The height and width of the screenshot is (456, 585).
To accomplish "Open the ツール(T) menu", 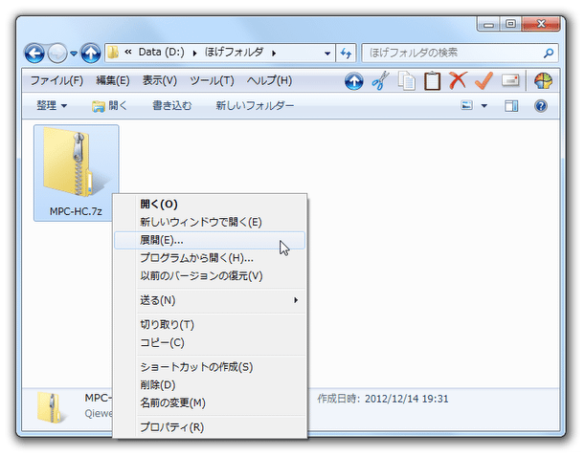I will pos(212,80).
